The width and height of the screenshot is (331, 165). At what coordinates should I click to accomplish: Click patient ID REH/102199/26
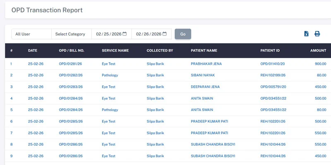(x=273, y=75)
